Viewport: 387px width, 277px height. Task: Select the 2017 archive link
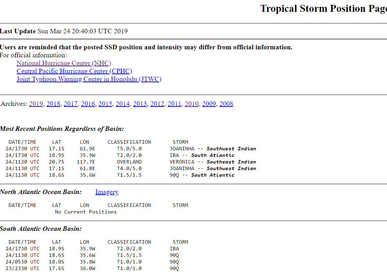point(71,104)
